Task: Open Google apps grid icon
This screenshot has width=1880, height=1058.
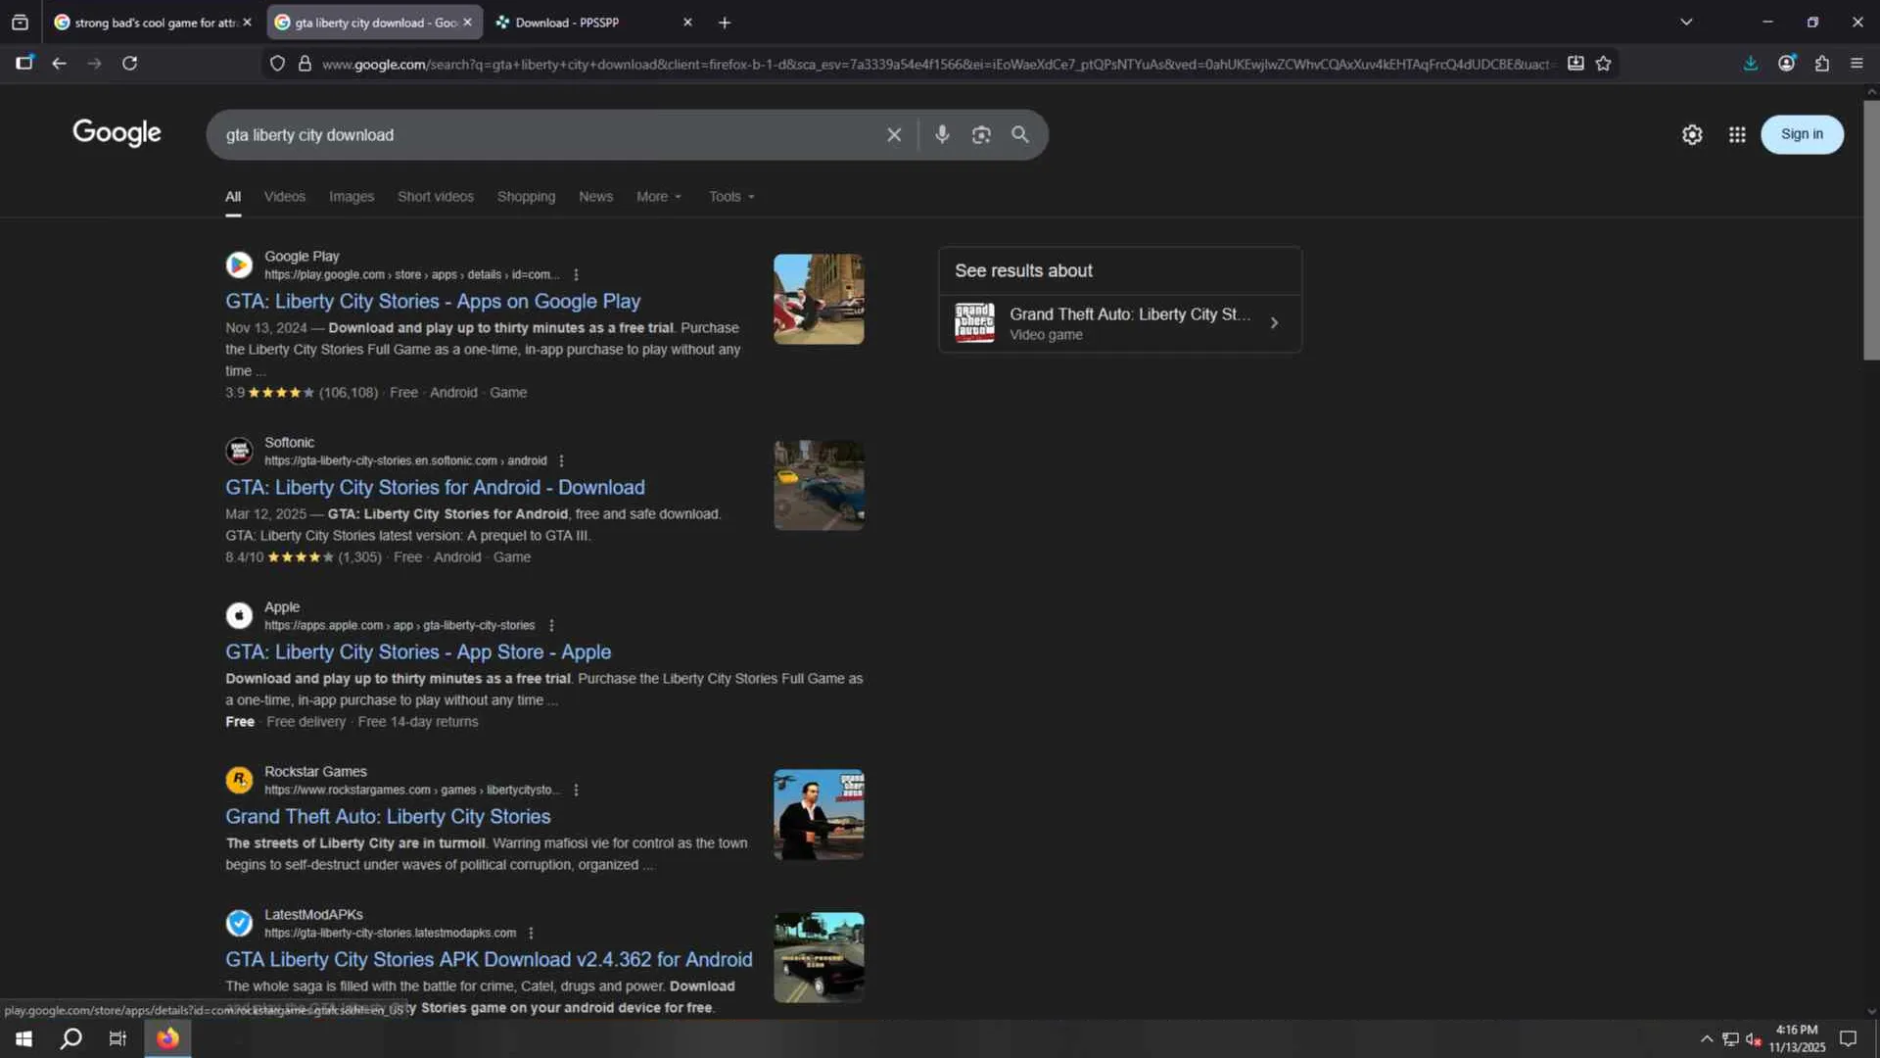Action: tap(1737, 135)
